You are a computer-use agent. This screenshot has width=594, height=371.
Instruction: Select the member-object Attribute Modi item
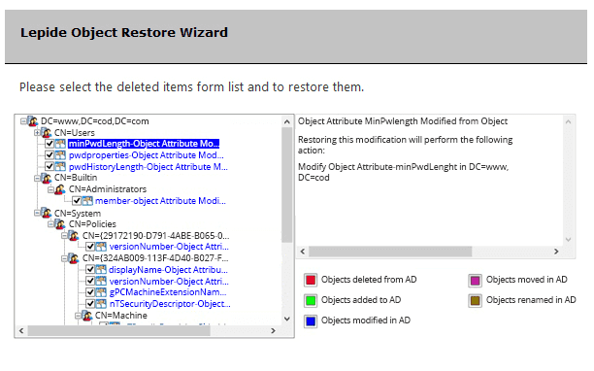coord(160,200)
